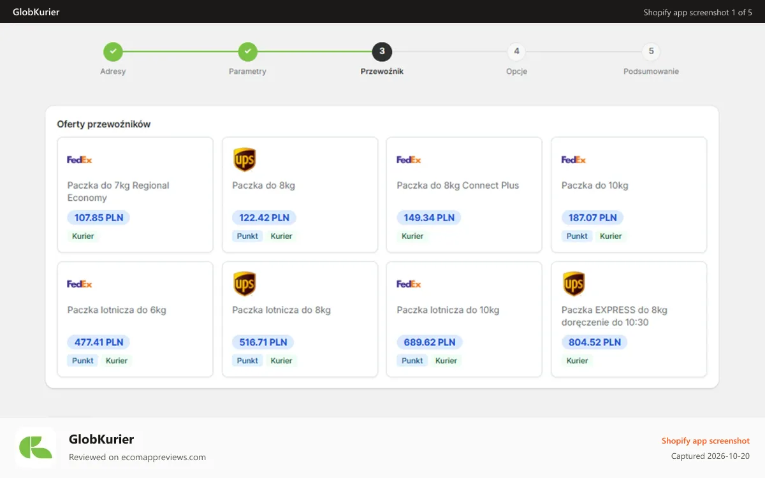This screenshot has width=765, height=478.
Task: Jump to step 4 Opcje circle
Action: coord(516,52)
